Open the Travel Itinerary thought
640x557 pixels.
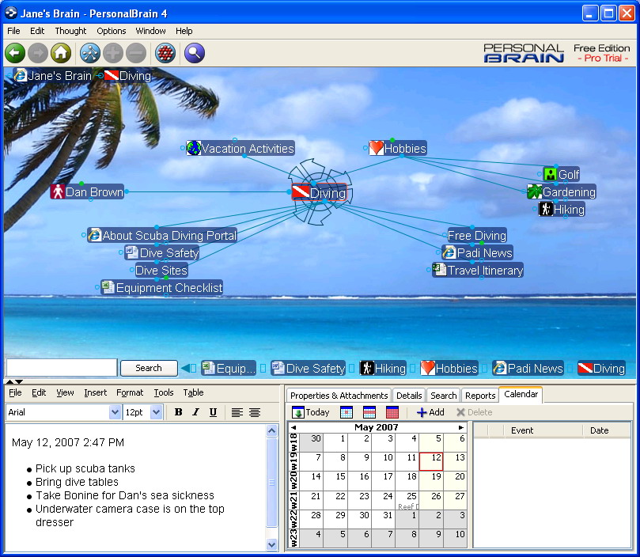(478, 271)
